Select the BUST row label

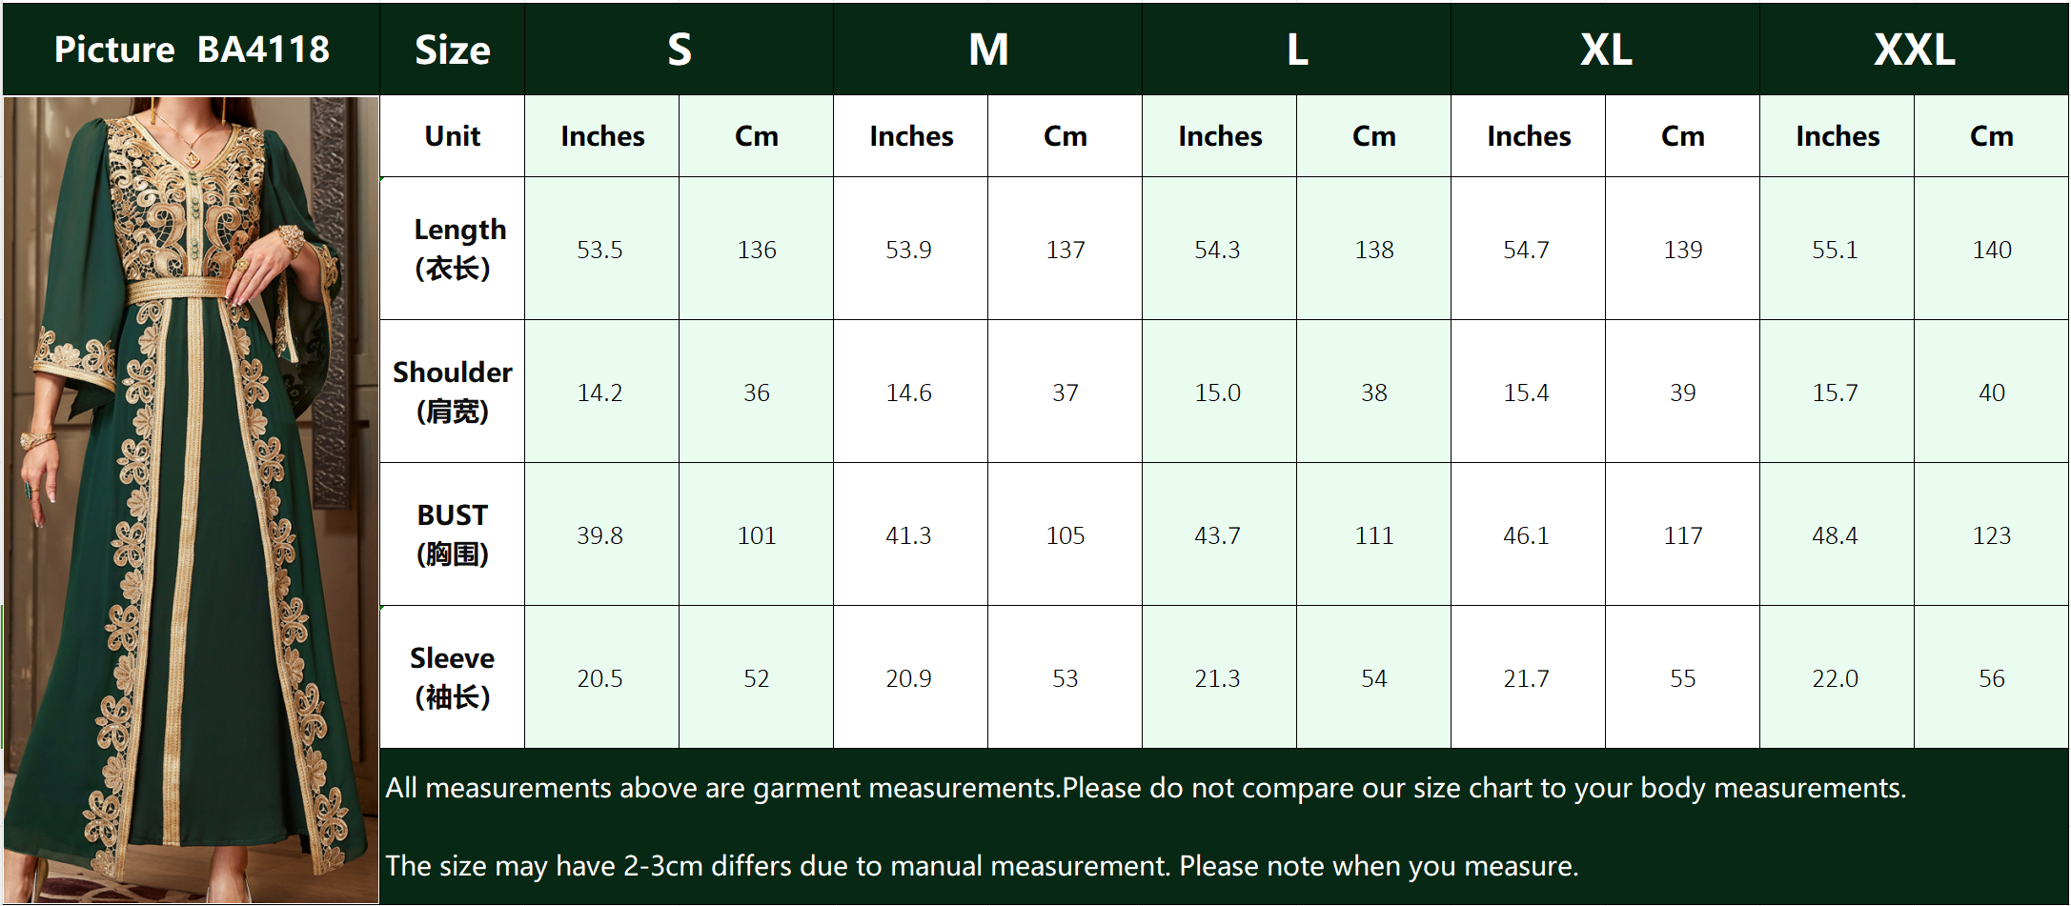pyautogui.click(x=452, y=534)
